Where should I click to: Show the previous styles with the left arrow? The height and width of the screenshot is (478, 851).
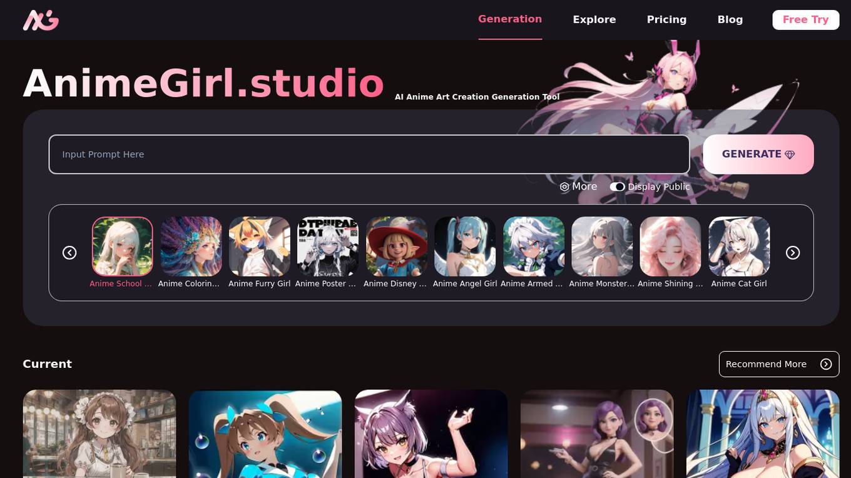tap(69, 253)
